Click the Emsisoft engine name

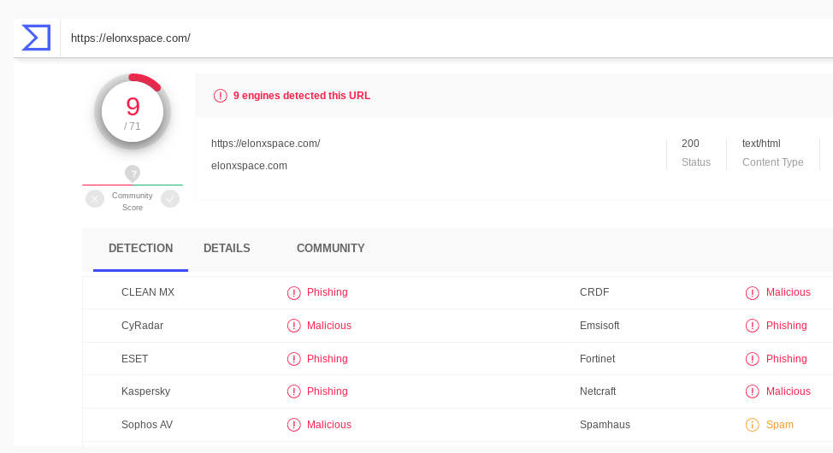(600, 326)
